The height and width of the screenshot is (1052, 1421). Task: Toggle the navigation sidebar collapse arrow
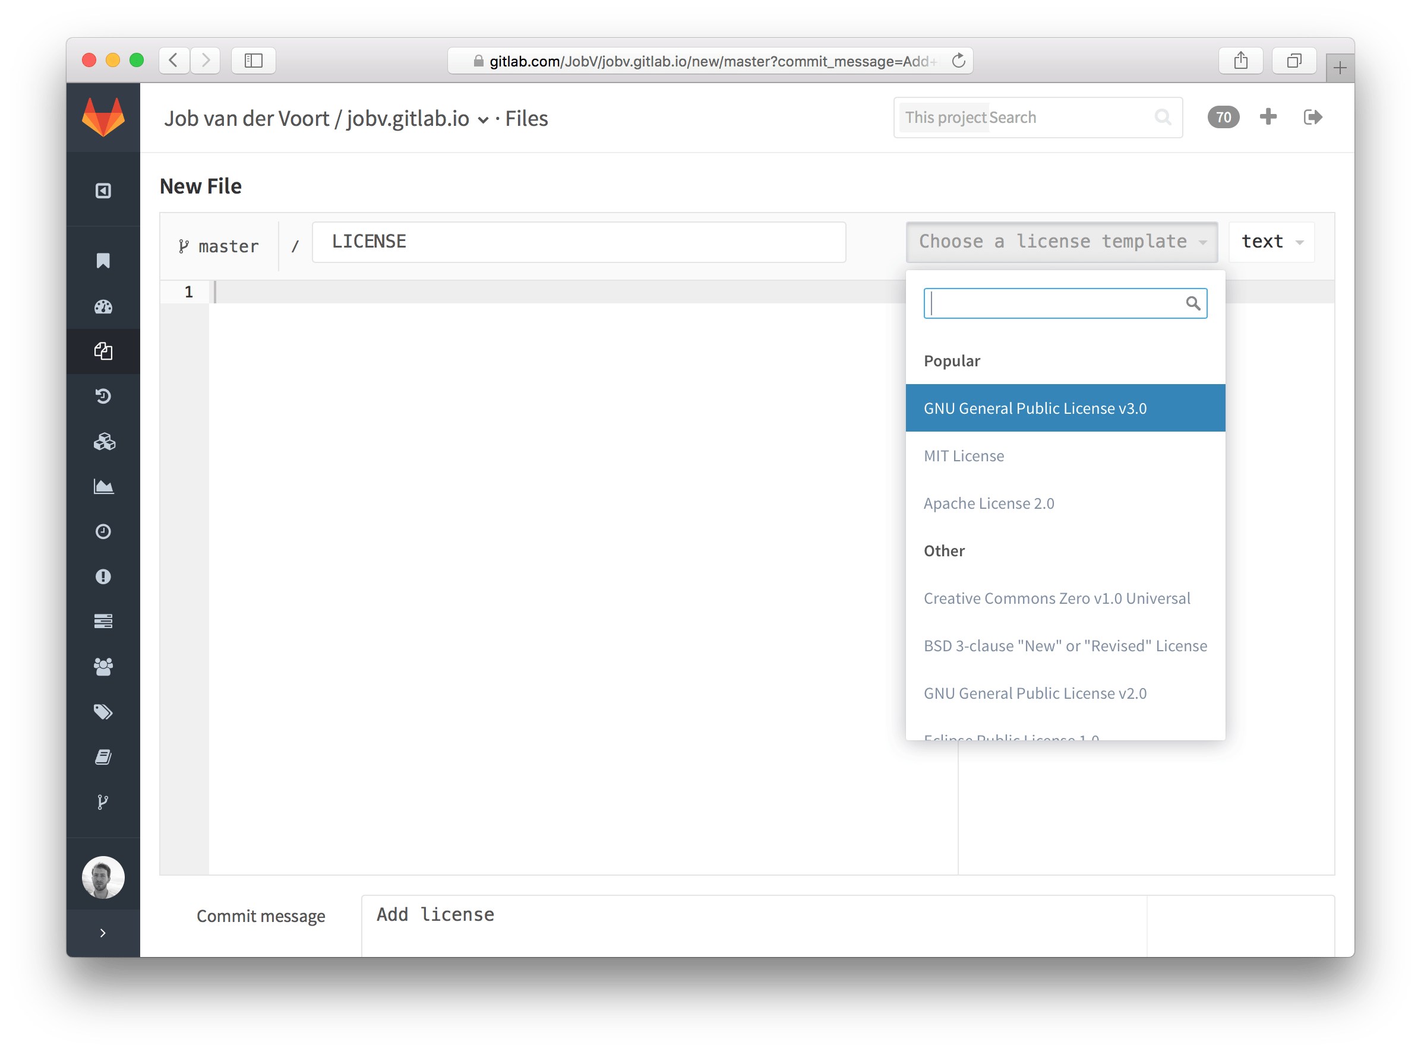(102, 934)
